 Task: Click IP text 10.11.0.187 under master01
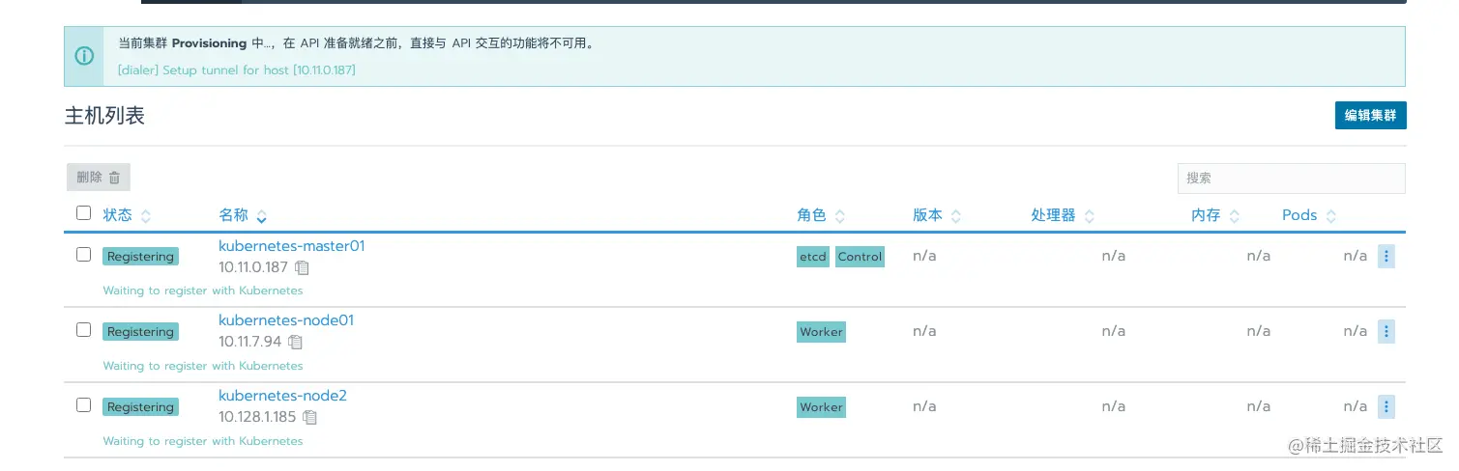(x=253, y=267)
